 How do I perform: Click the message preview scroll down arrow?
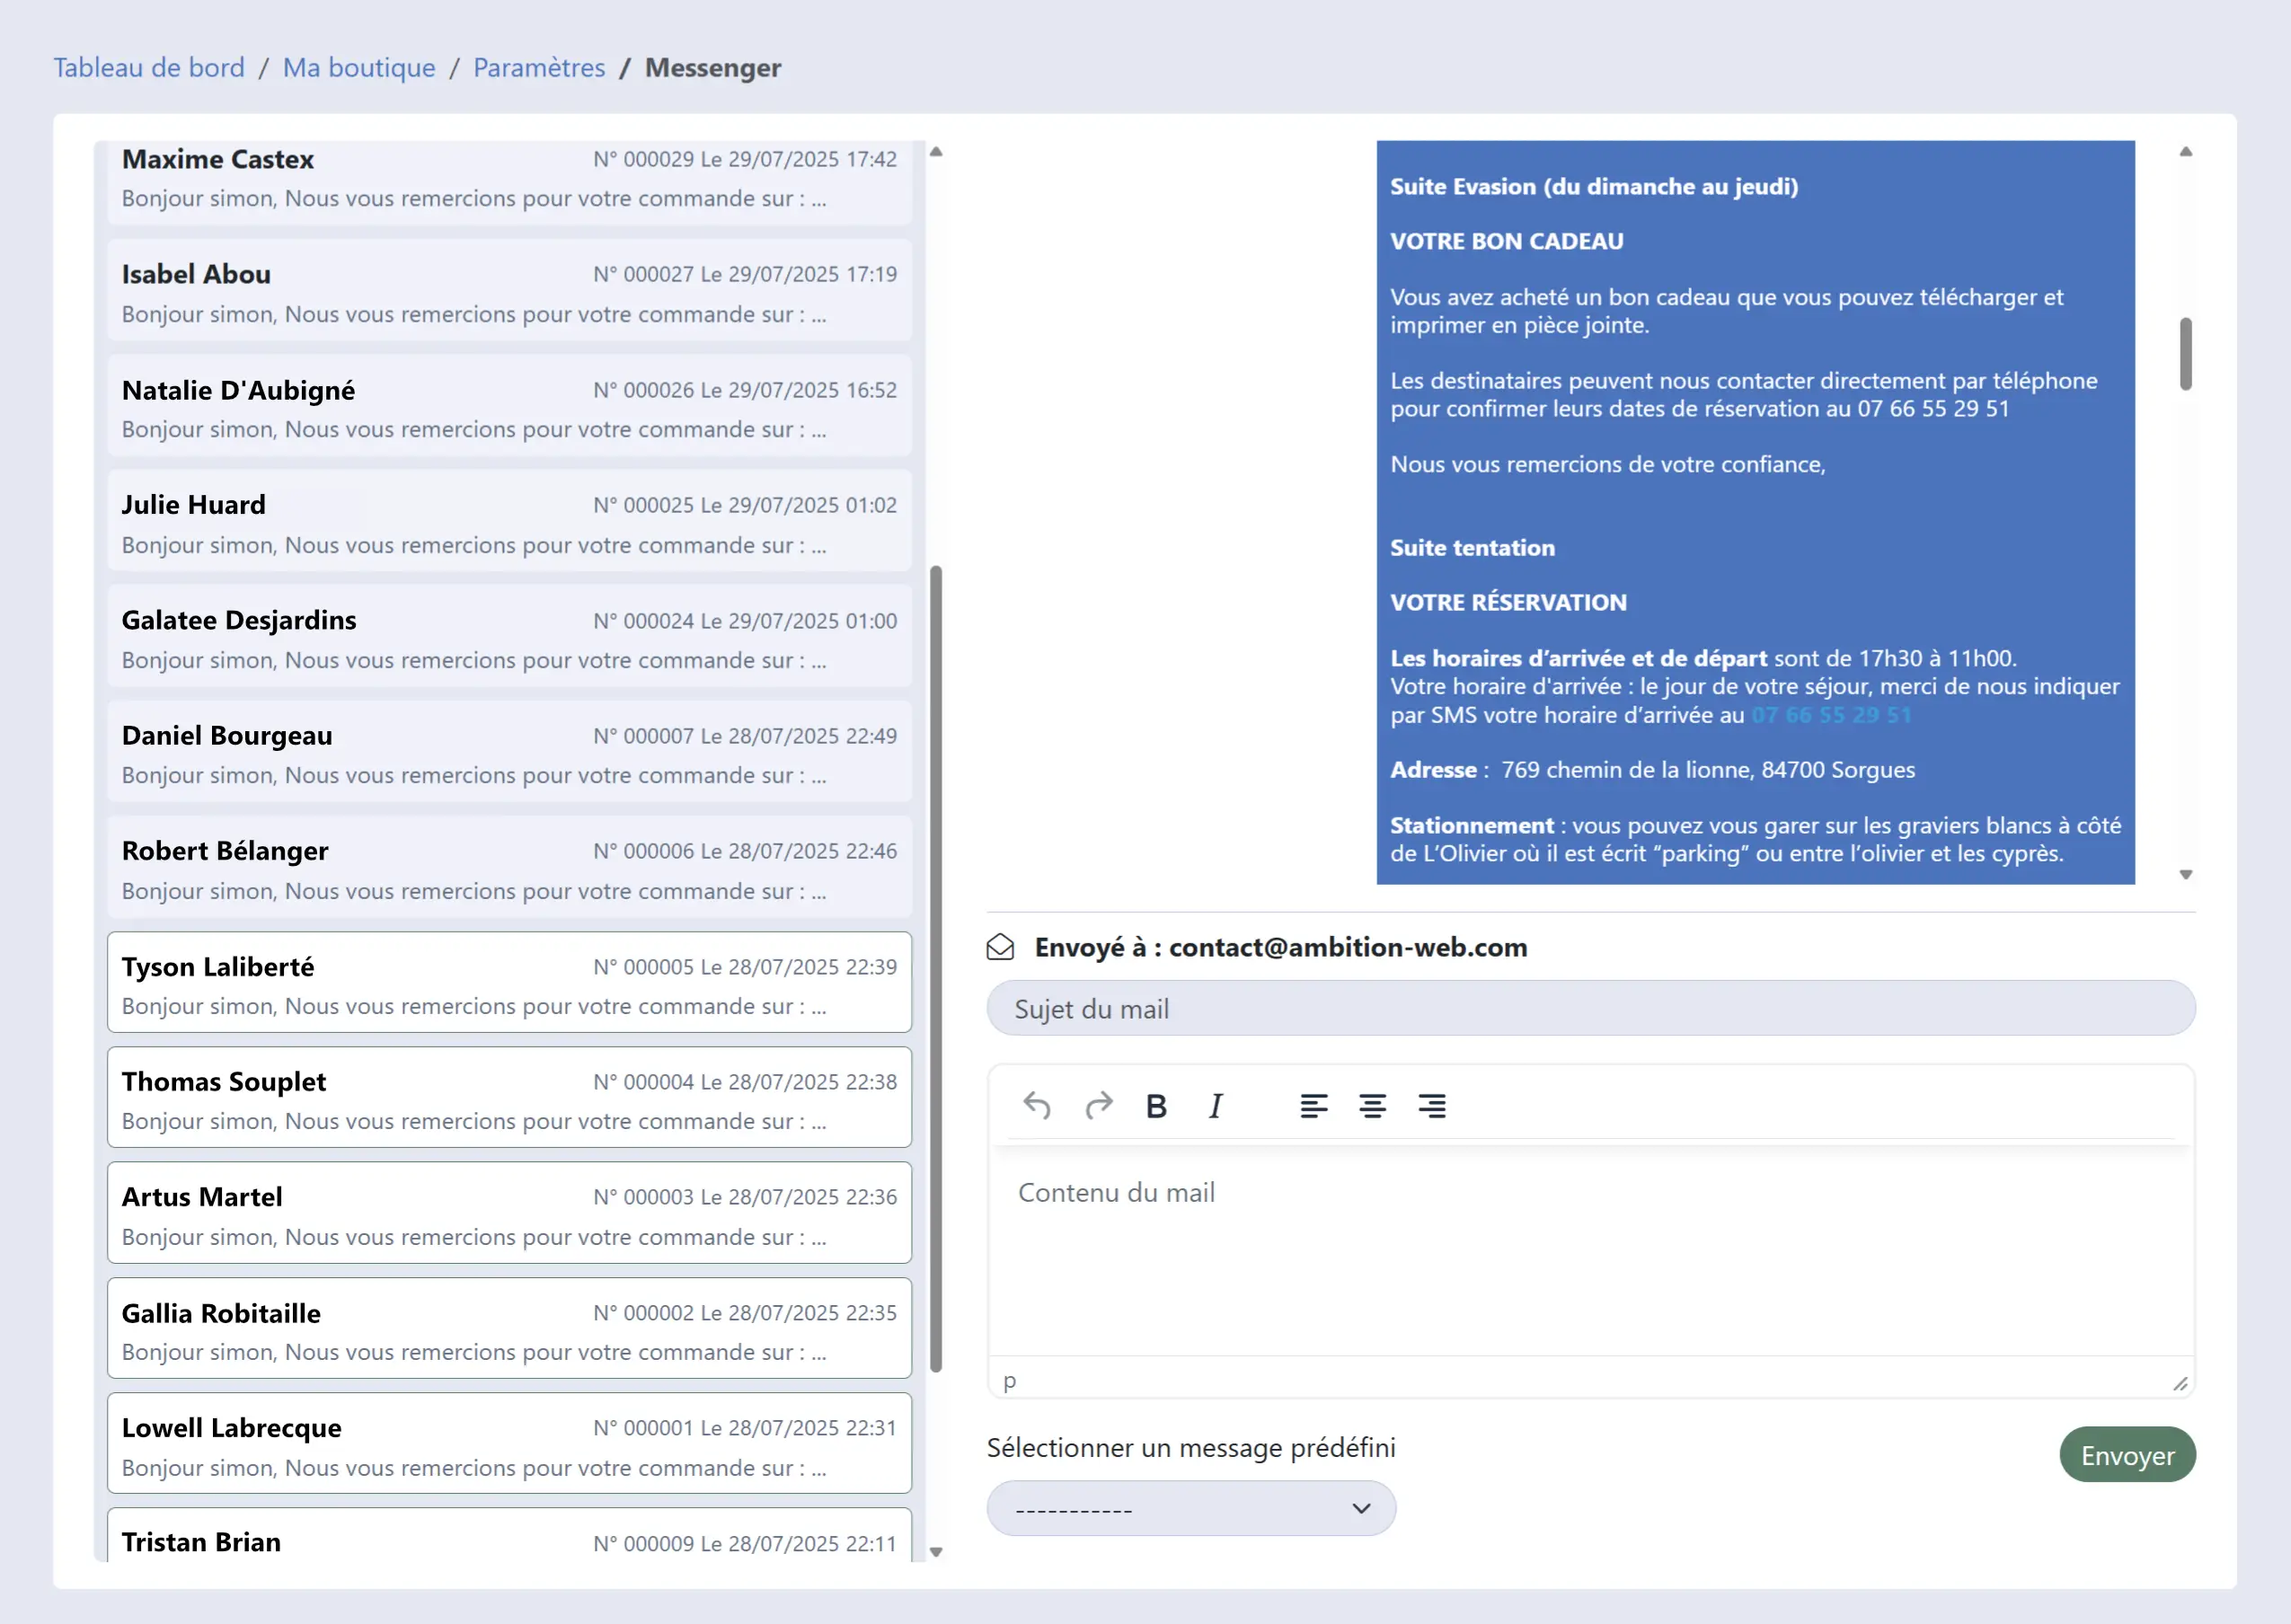2186,875
